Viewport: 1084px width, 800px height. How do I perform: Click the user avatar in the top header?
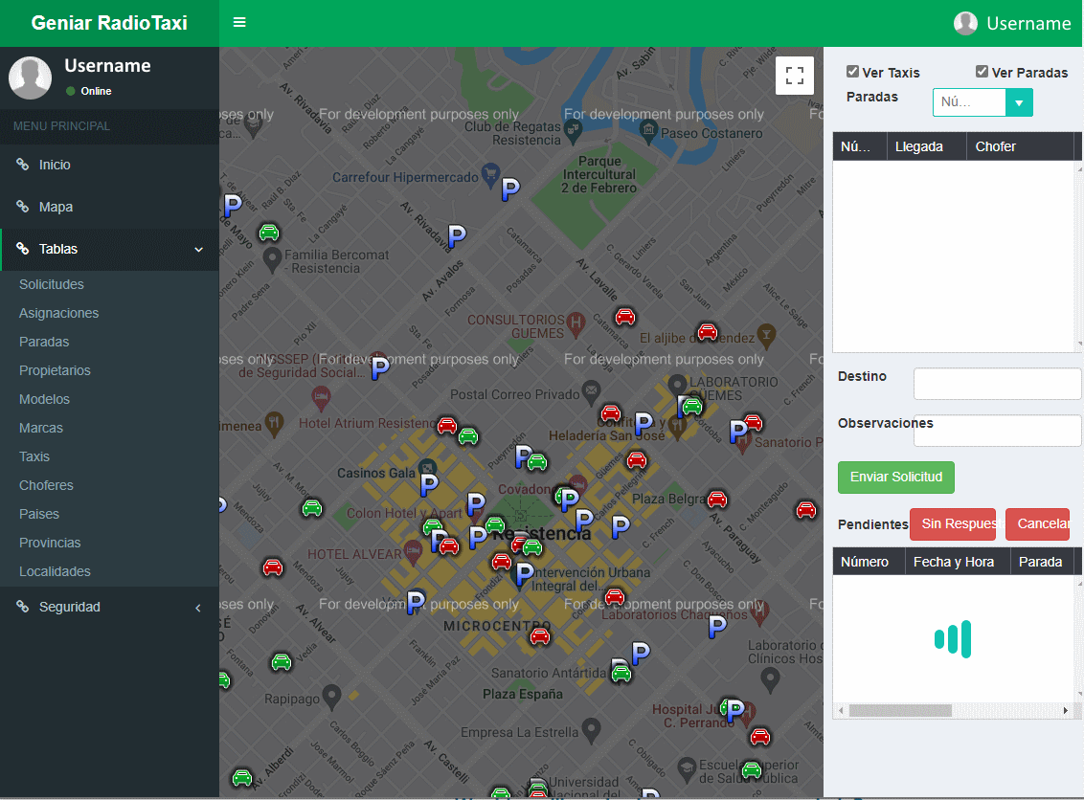pyautogui.click(x=965, y=24)
